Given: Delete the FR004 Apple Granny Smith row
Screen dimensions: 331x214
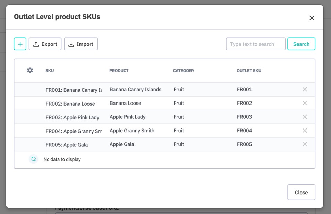Looking at the screenshot, I should point(305,131).
